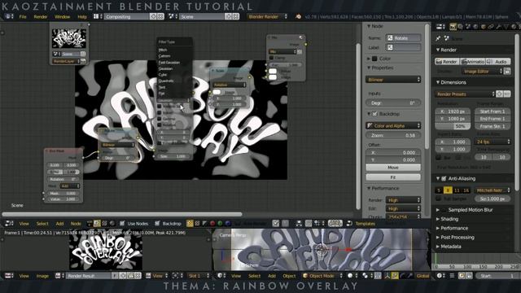Open the Window menu
This screenshot has height=293, width=521.
62,16
